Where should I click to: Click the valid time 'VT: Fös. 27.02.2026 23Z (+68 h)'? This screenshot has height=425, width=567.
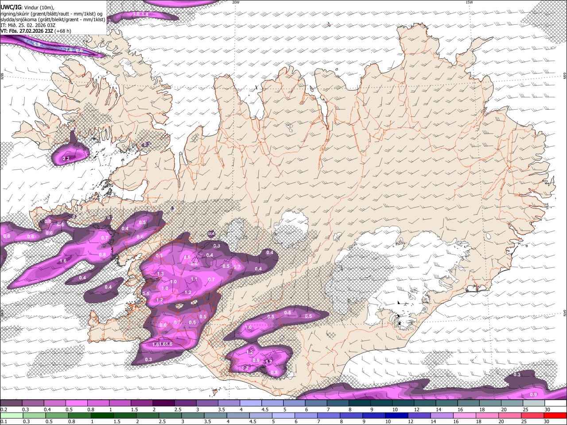click(x=36, y=31)
